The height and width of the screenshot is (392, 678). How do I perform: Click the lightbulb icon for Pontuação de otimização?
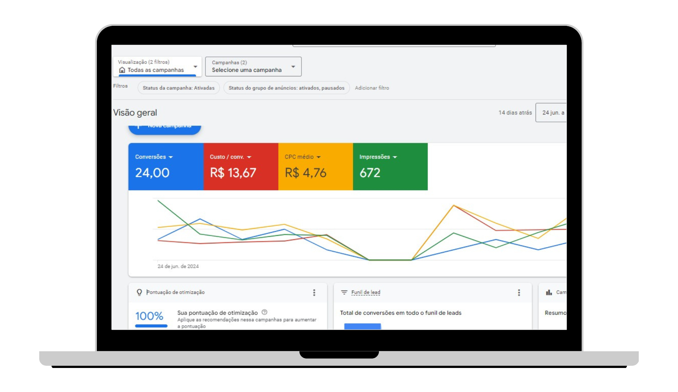(139, 292)
